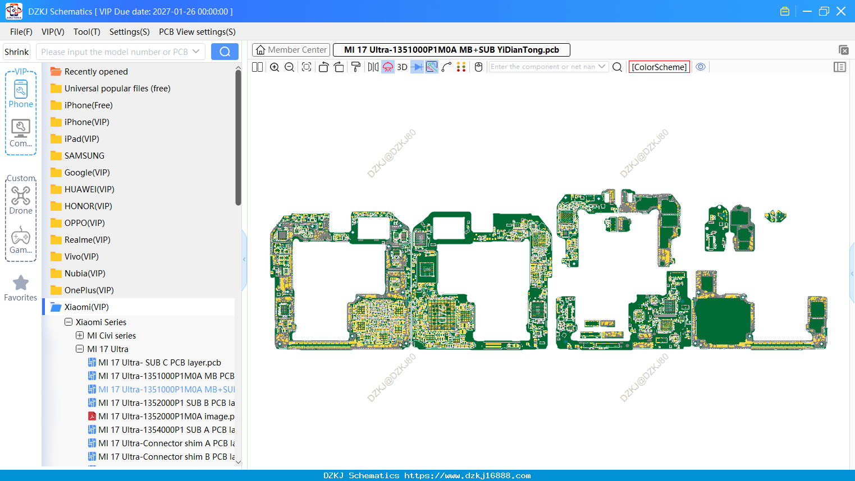
Task: Click the gift box icon in title bar
Action: coord(785,11)
